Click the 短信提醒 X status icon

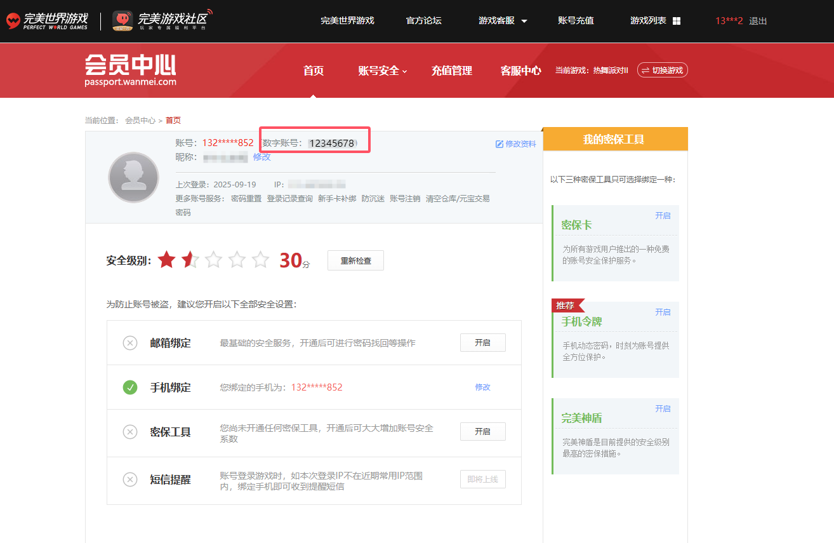point(130,479)
